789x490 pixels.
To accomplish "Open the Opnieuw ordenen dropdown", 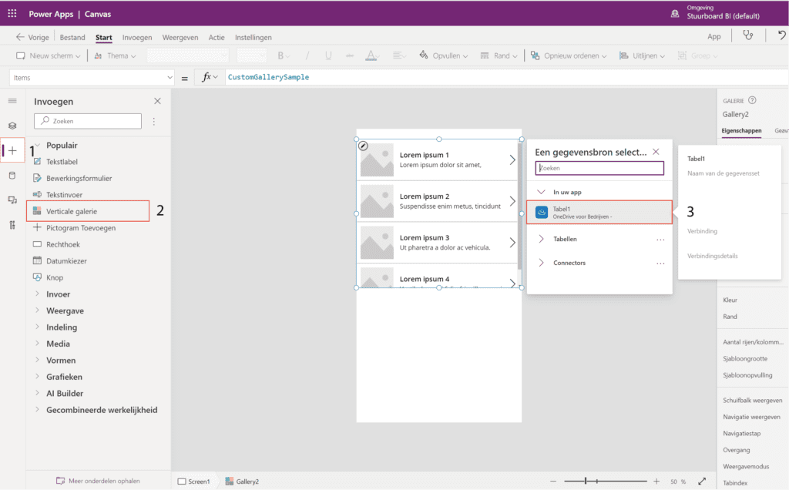I will click(569, 55).
